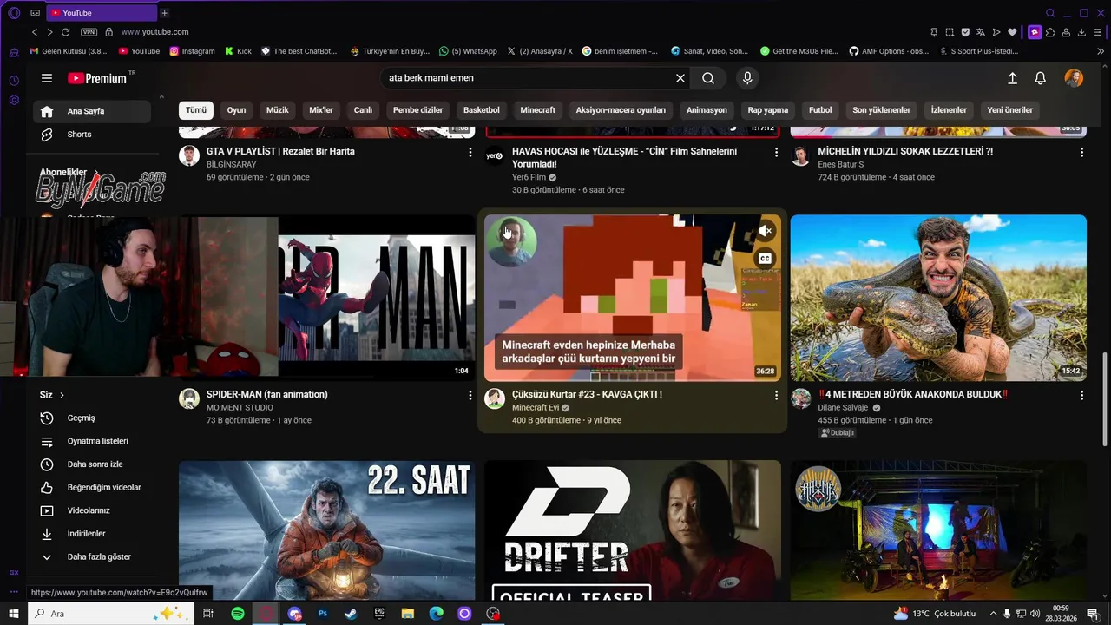This screenshot has width=1111, height=625.
Task: Open the browser extensions cube icon
Action: pos(1050,32)
